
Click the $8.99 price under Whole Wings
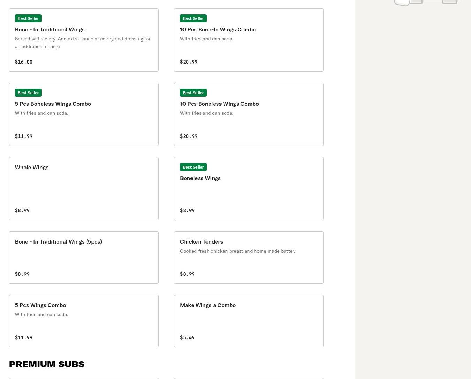point(22,210)
